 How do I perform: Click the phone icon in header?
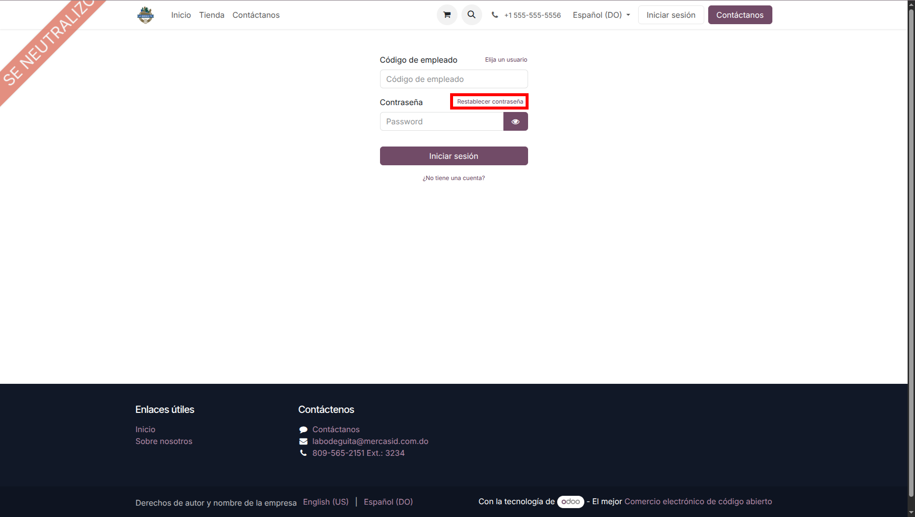495,15
